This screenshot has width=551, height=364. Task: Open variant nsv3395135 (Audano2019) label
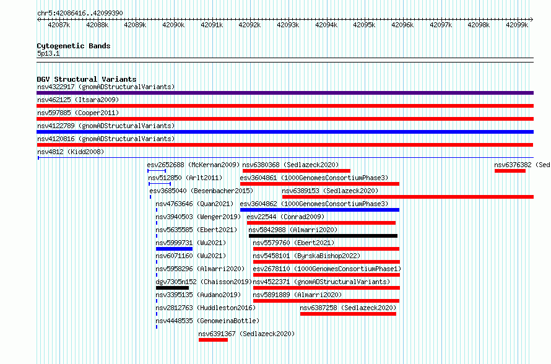coord(198,295)
